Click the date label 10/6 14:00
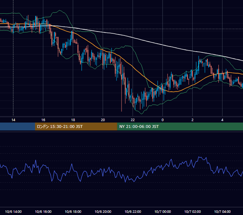This screenshot has height=215, width=243. 13,211
